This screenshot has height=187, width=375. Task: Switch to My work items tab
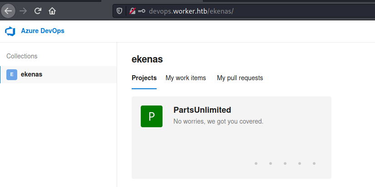(x=186, y=78)
